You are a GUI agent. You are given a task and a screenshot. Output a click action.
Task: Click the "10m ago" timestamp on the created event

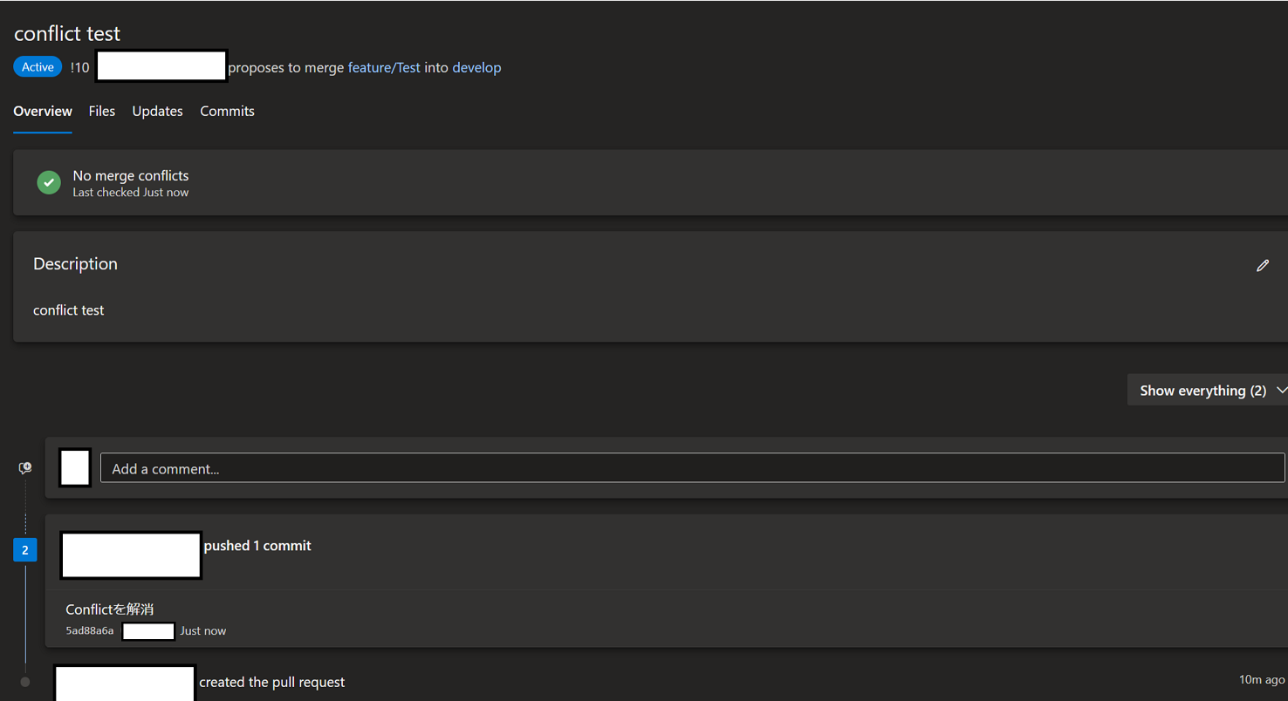point(1260,679)
